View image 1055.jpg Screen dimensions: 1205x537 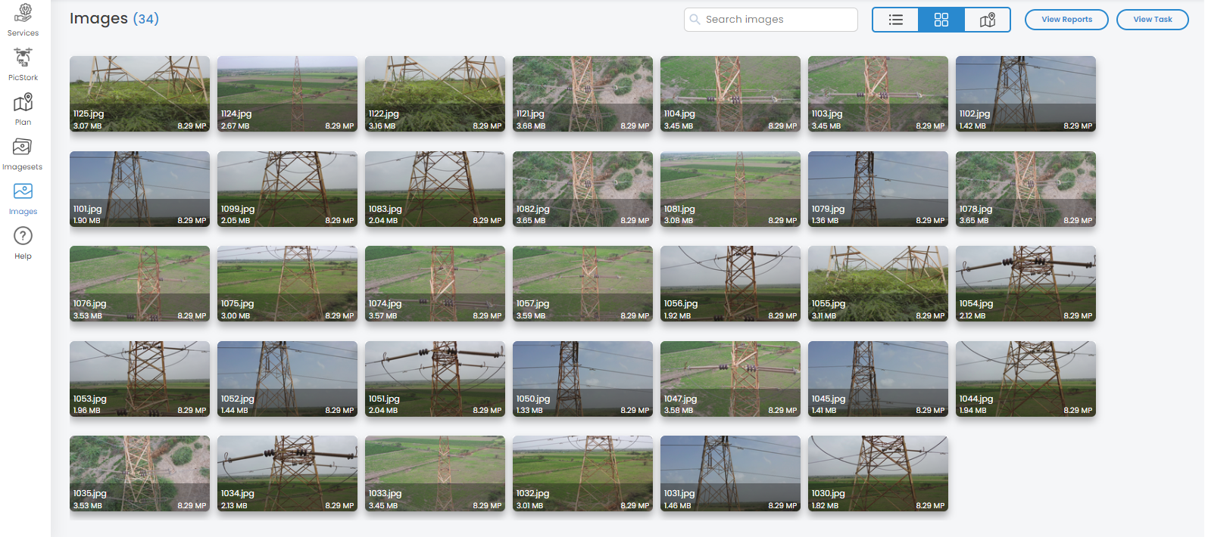(878, 284)
